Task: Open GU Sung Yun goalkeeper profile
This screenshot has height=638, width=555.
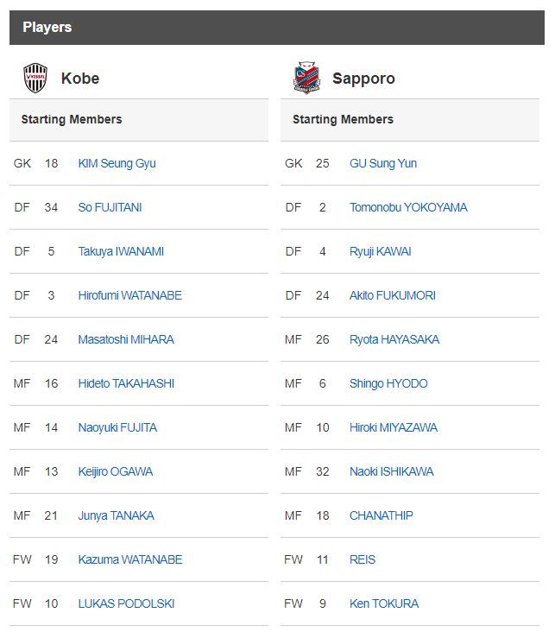Action: coord(383,163)
